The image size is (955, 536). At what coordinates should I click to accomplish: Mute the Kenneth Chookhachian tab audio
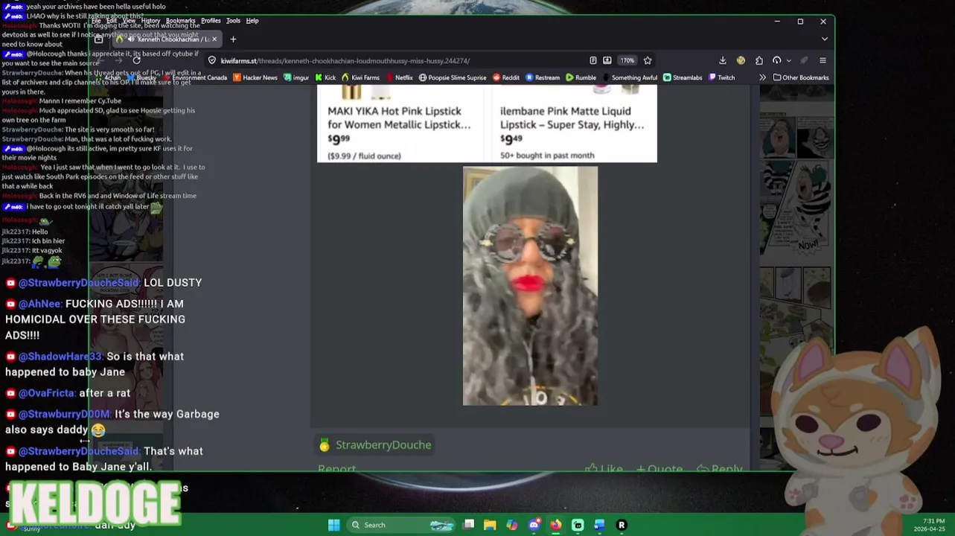point(130,39)
